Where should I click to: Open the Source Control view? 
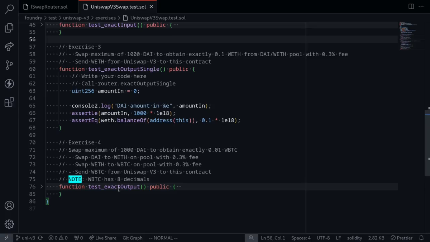[9, 65]
